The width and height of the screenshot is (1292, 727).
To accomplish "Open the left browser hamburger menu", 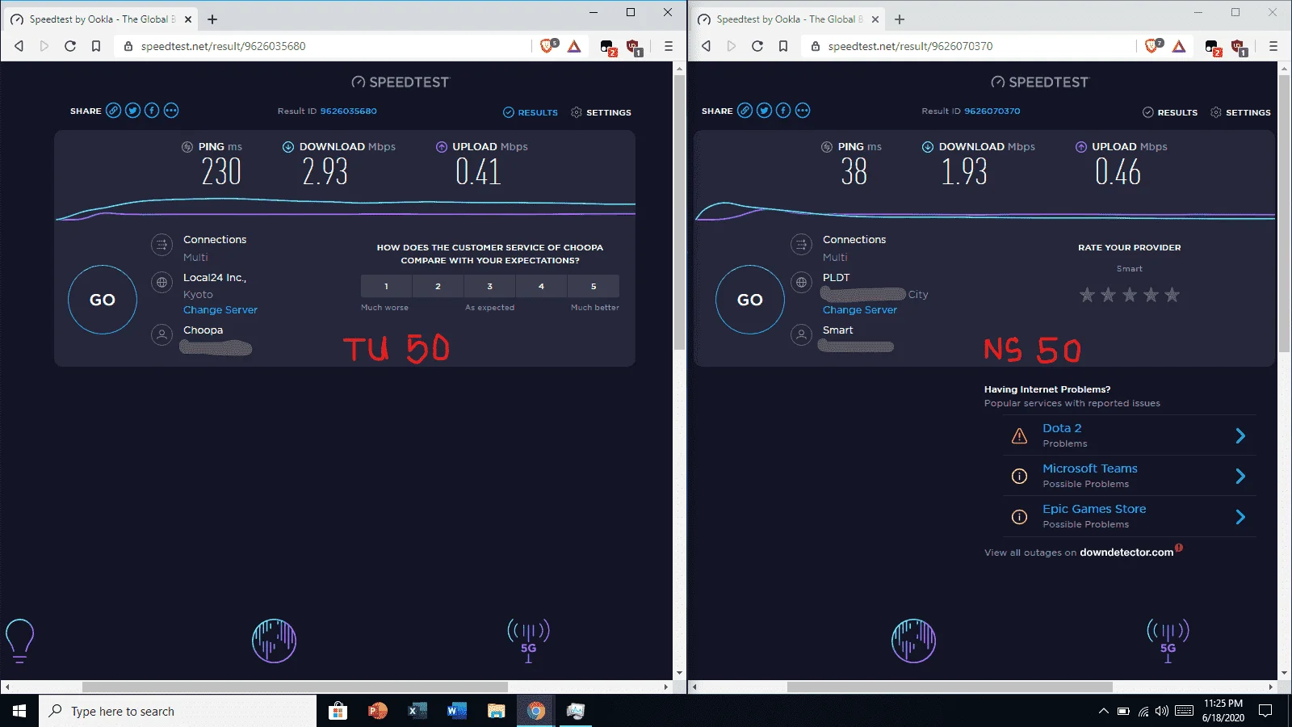I will [669, 46].
